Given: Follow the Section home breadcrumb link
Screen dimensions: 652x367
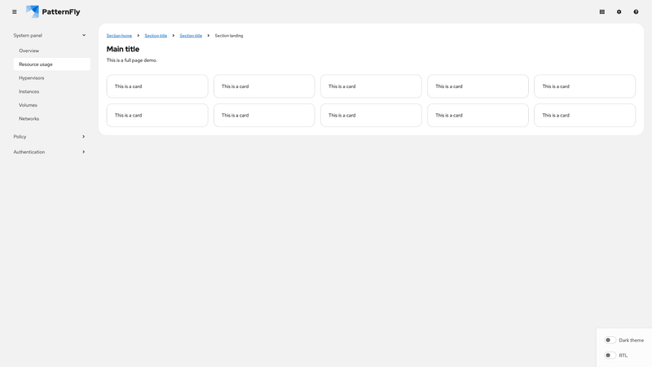Looking at the screenshot, I should 119,36.
